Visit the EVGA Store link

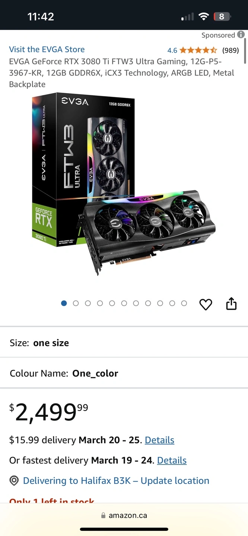(47, 50)
